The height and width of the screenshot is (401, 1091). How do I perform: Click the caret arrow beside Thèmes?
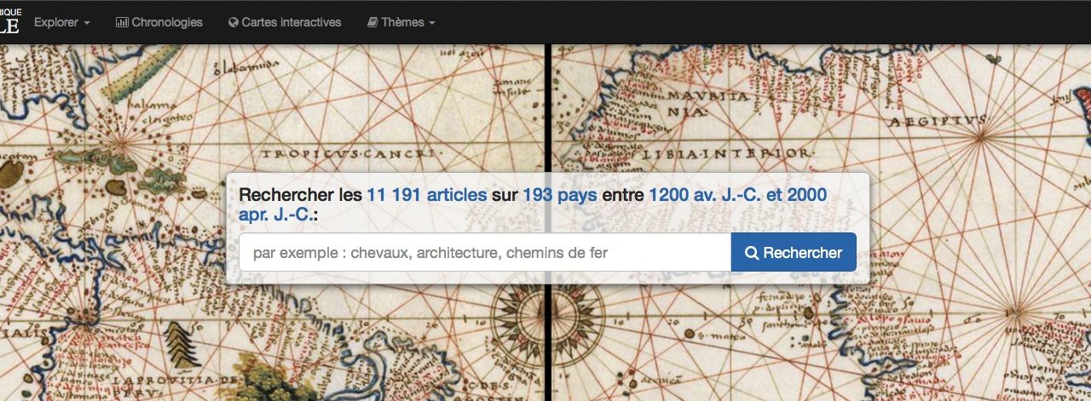tap(432, 23)
